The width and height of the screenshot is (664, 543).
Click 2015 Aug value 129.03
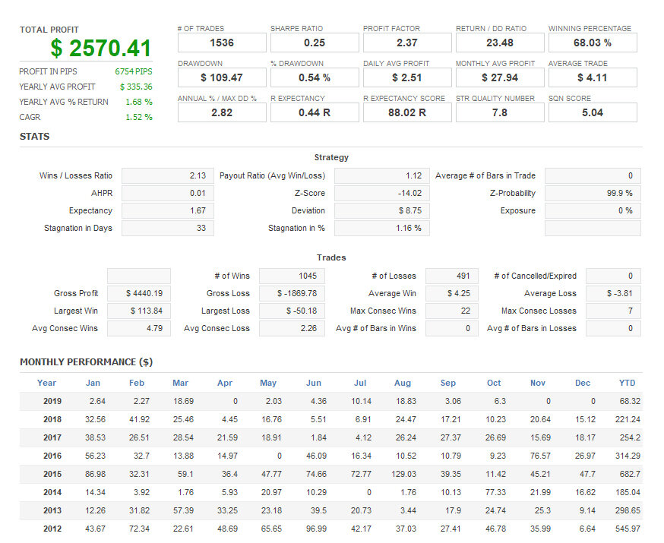pos(404,474)
